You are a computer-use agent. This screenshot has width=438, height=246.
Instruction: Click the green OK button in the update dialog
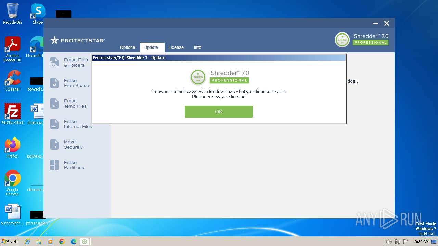219,111
